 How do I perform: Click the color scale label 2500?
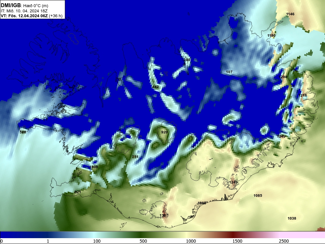pyautogui.click(x=284, y=241)
